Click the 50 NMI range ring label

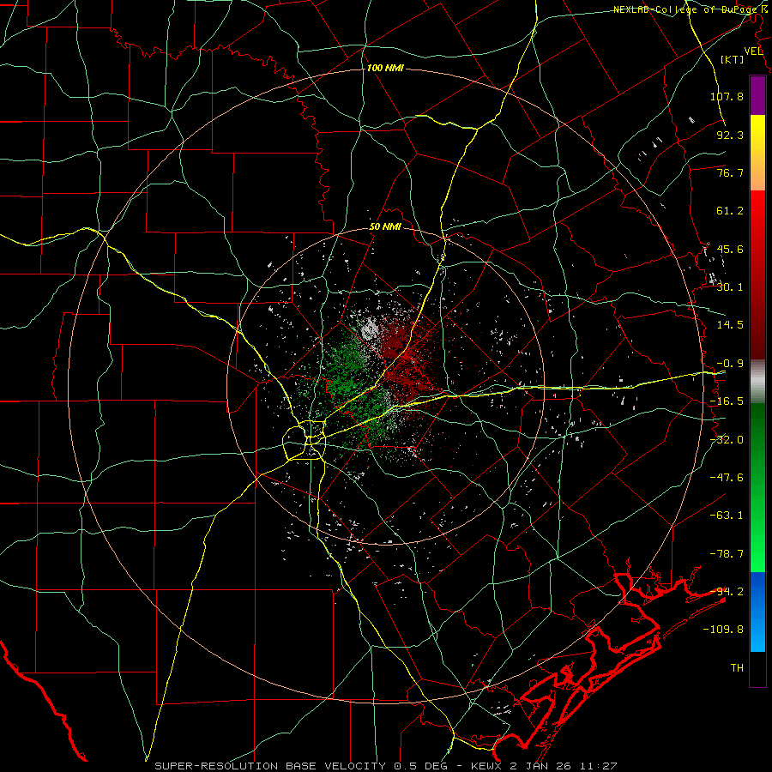pyautogui.click(x=385, y=227)
